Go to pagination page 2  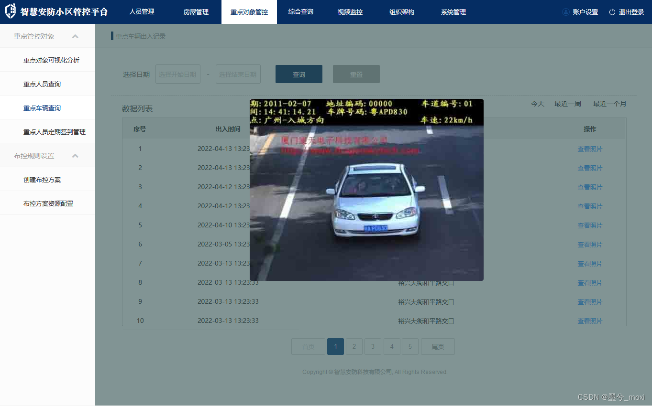[x=354, y=347]
